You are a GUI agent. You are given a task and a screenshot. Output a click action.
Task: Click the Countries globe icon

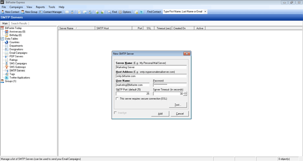pos(7,42)
